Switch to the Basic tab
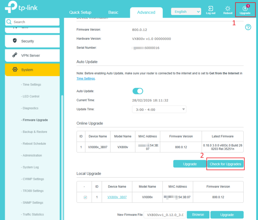This screenshot has width=258, height=220. (113, 12)
